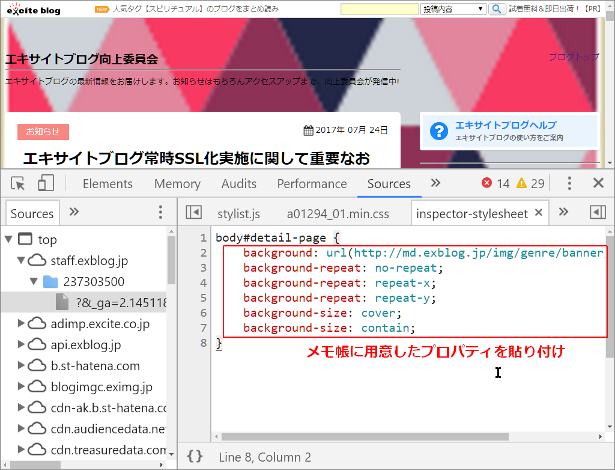615x470 pixels.
Task: Click the 試着無料 PR ad link
Action: (x=554, y=8)
